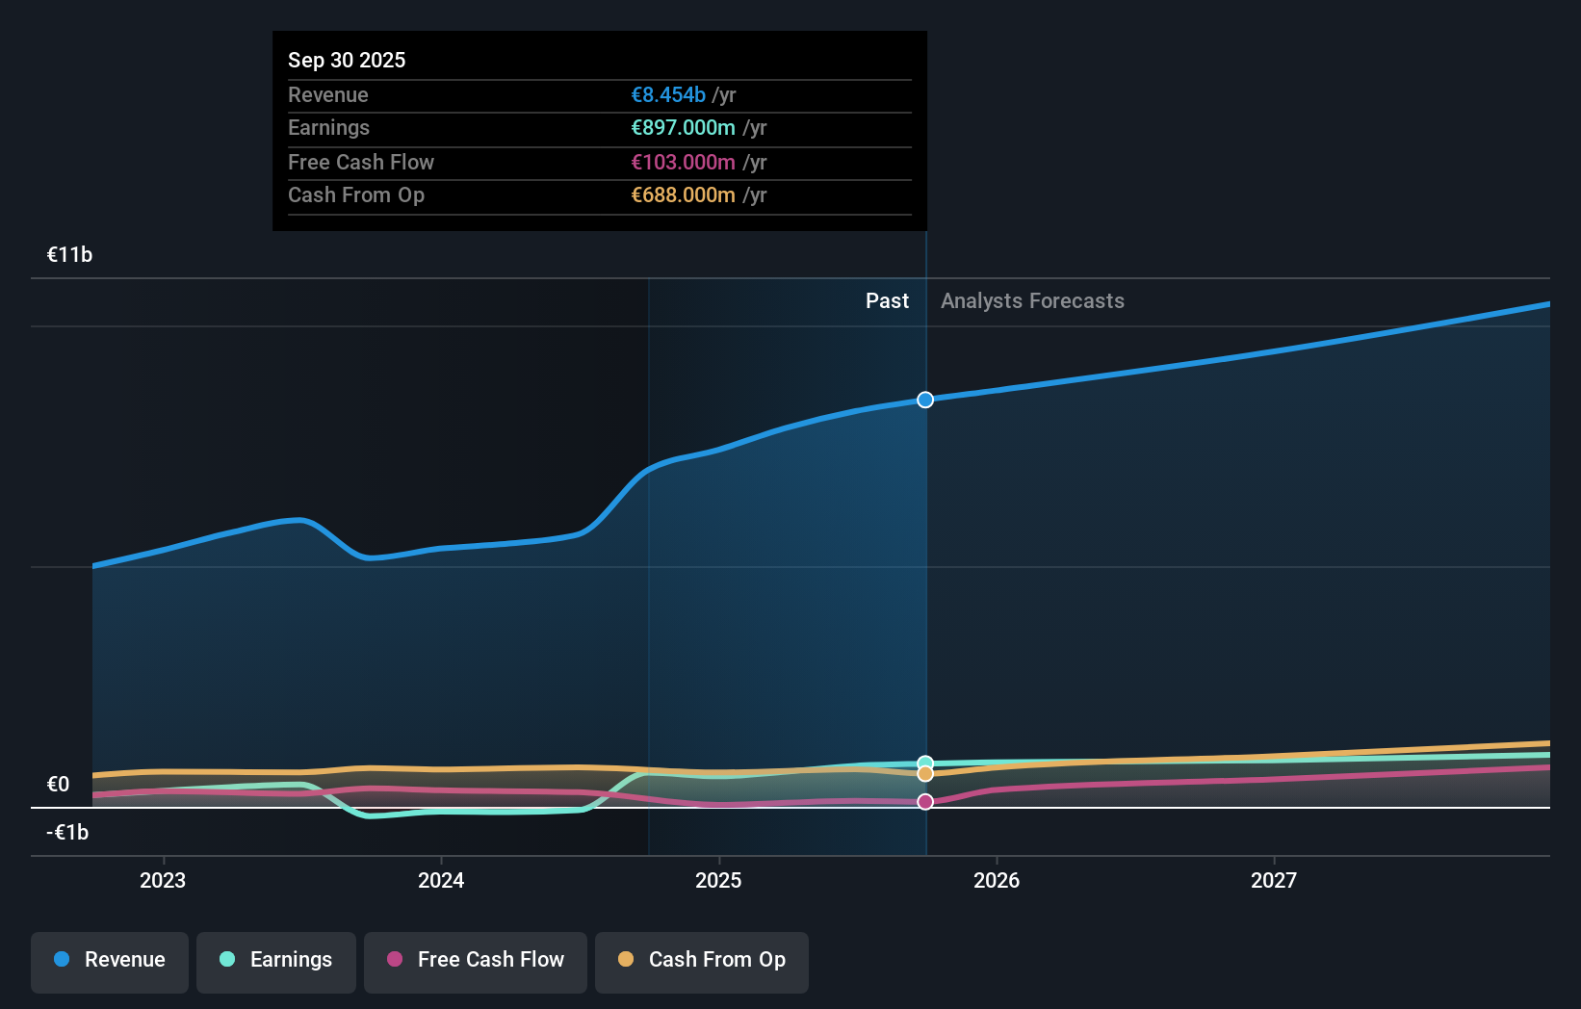Select the blue Revenue data point marker
The width and height of the screenshot is (1581, 1009).
pos(924,400)
